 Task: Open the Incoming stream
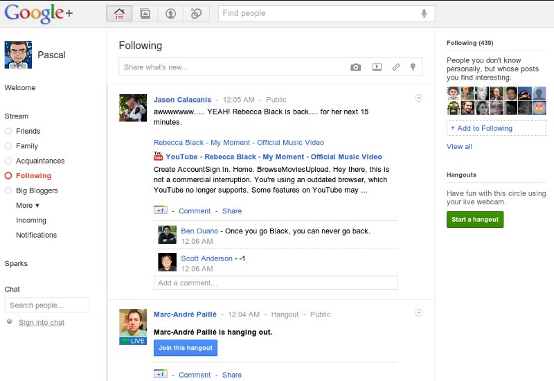(31, 220)
